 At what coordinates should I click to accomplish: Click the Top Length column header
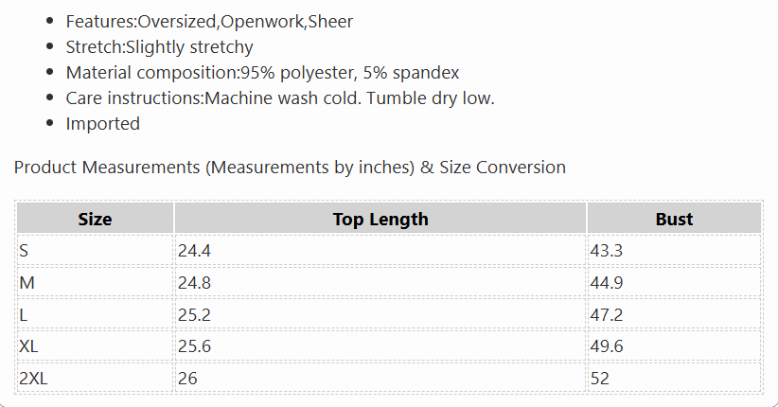click(380, 219)
